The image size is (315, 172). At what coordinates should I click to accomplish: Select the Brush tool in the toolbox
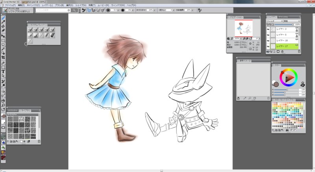pos(4,18)
